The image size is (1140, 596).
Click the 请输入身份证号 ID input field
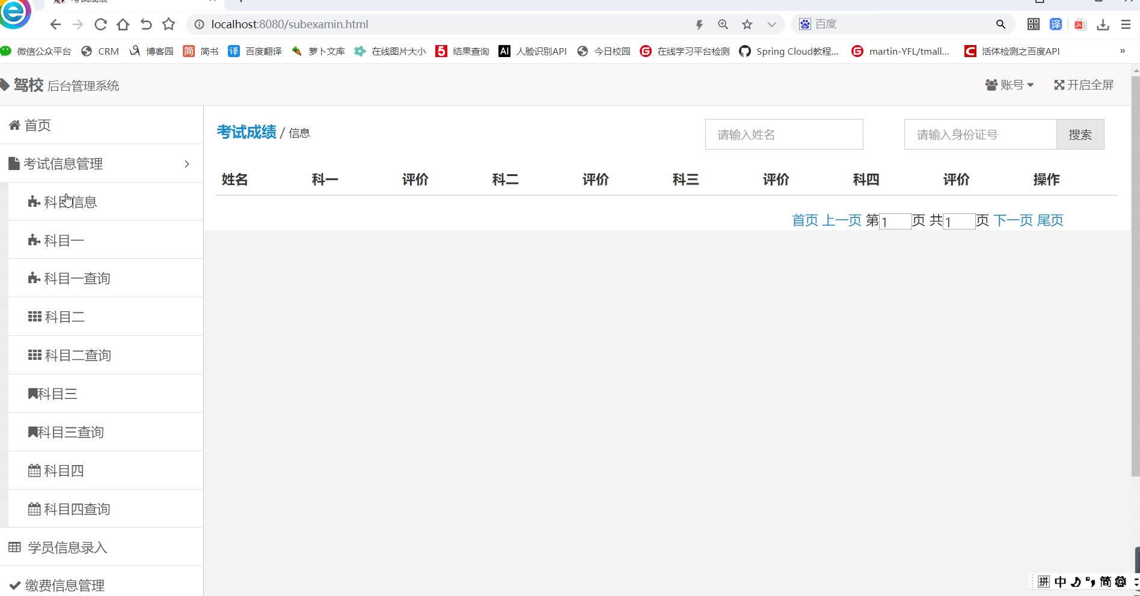tap(980, 135)
